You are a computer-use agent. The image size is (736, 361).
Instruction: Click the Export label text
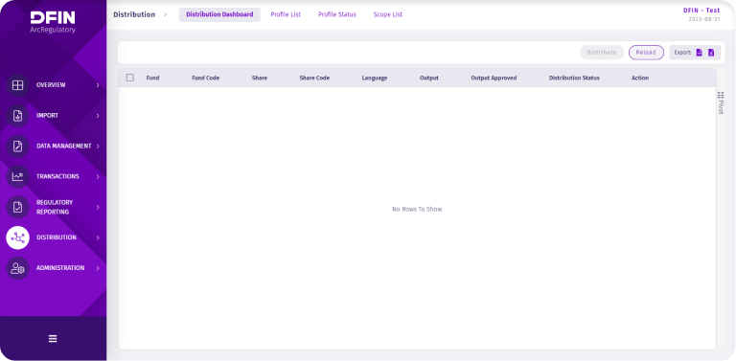683,53
